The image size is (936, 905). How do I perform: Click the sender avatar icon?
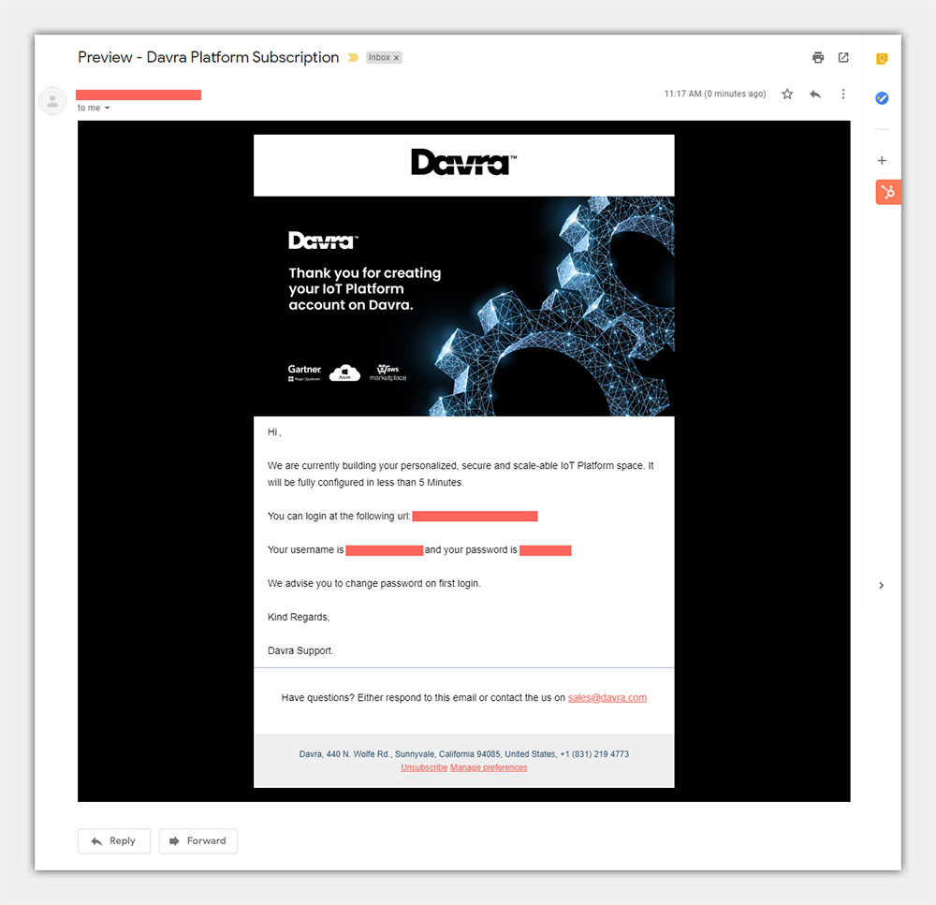click(x=52, y=101)
